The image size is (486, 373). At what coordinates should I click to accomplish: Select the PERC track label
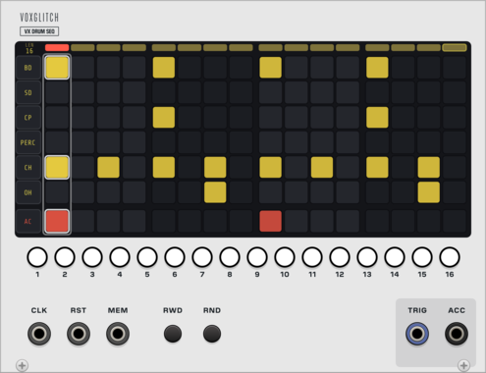[x=28, y=142]
